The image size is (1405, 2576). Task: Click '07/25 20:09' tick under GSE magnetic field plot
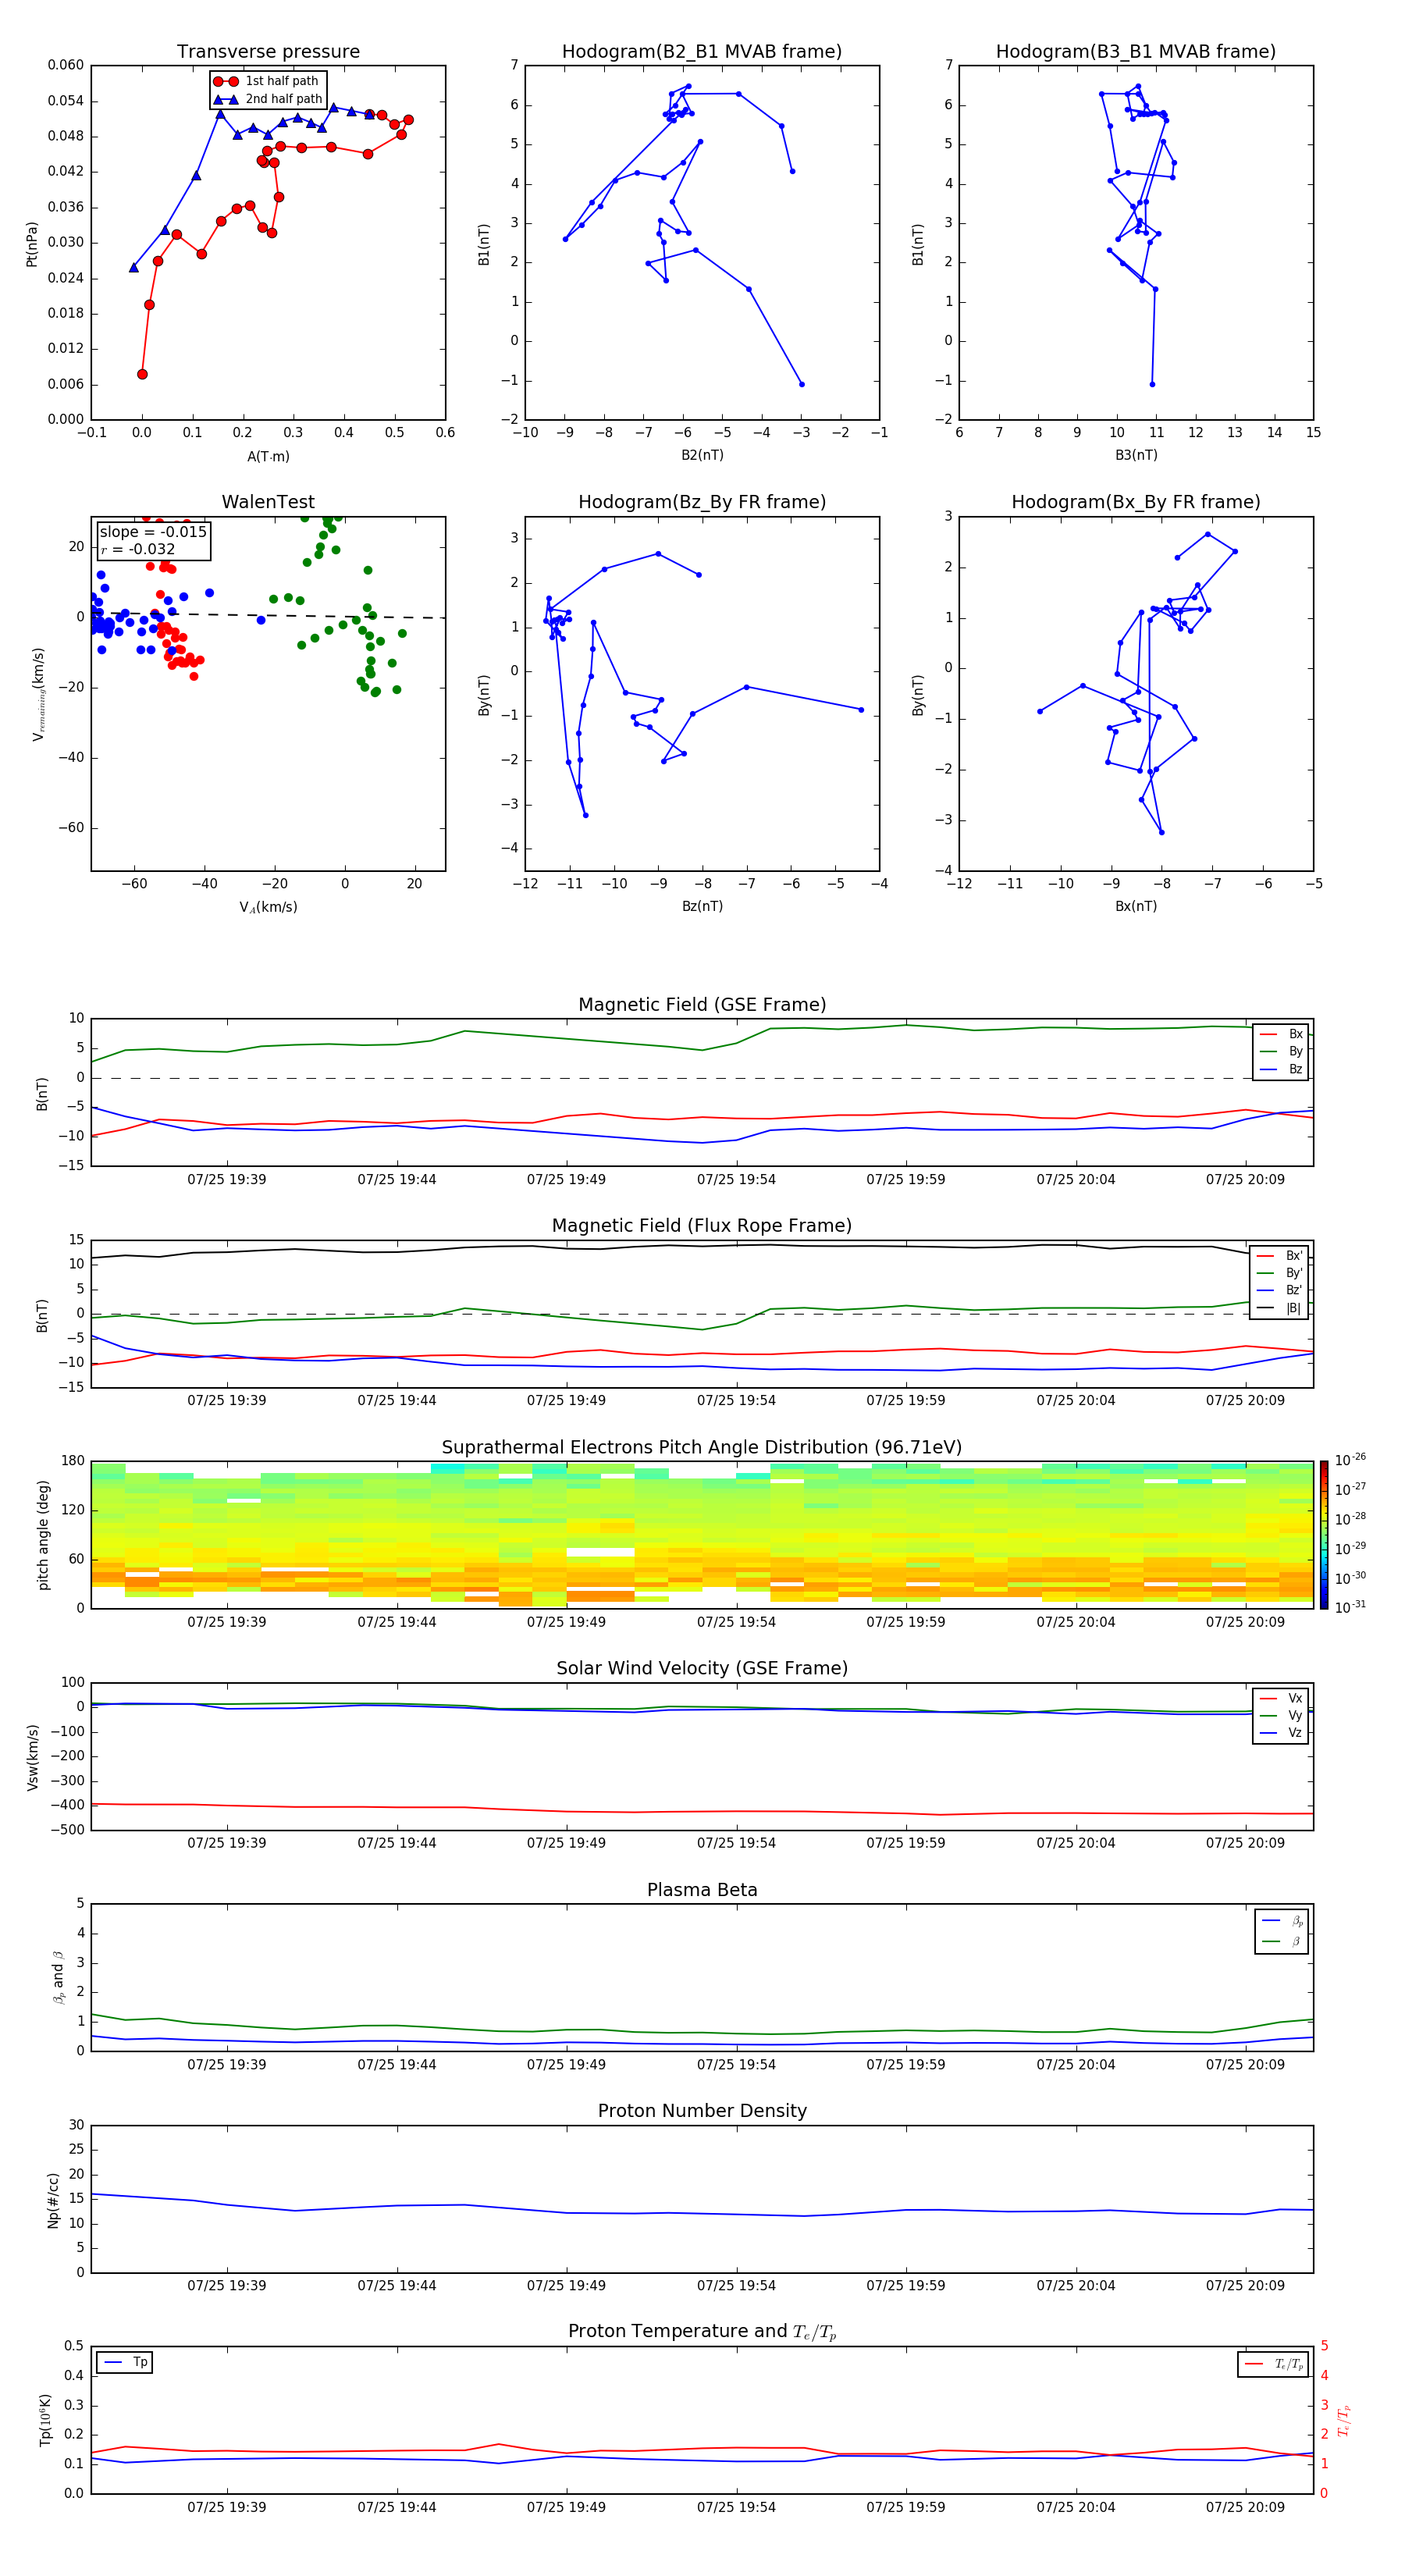[x=1245, y=1179]
